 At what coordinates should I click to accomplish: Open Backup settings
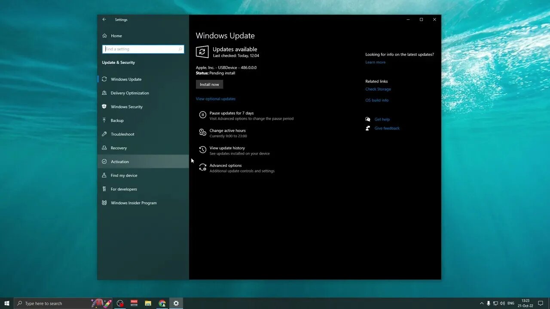(x=143, y=120)
